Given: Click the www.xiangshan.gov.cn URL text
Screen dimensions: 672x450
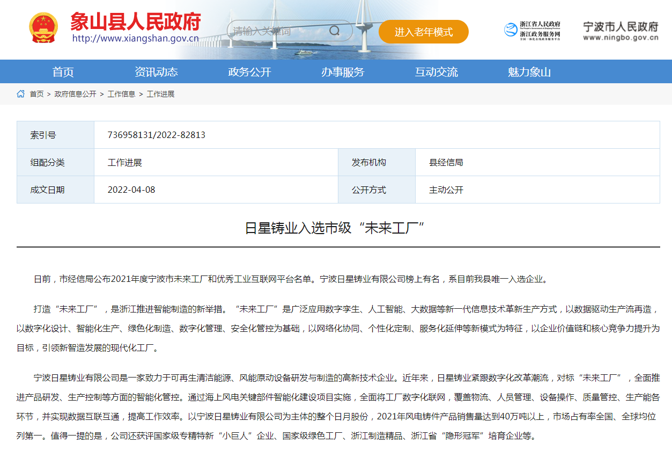Looking at the screenshot, I should pyautogui.click(x=135, y=39).
